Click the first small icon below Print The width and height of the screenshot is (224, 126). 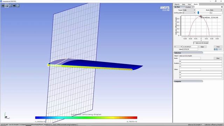[215, 49]
